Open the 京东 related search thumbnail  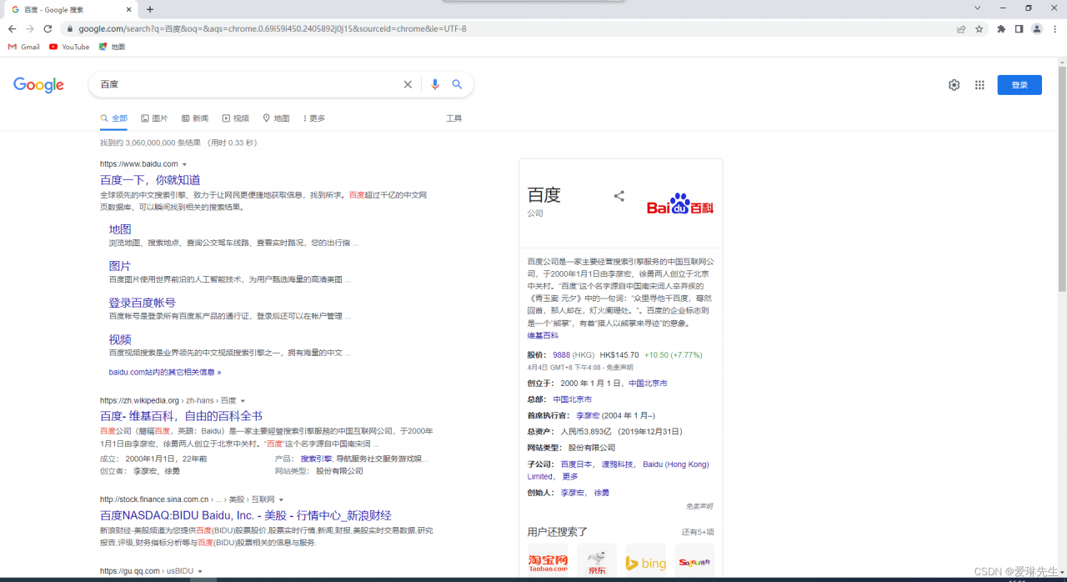[597, 560]
